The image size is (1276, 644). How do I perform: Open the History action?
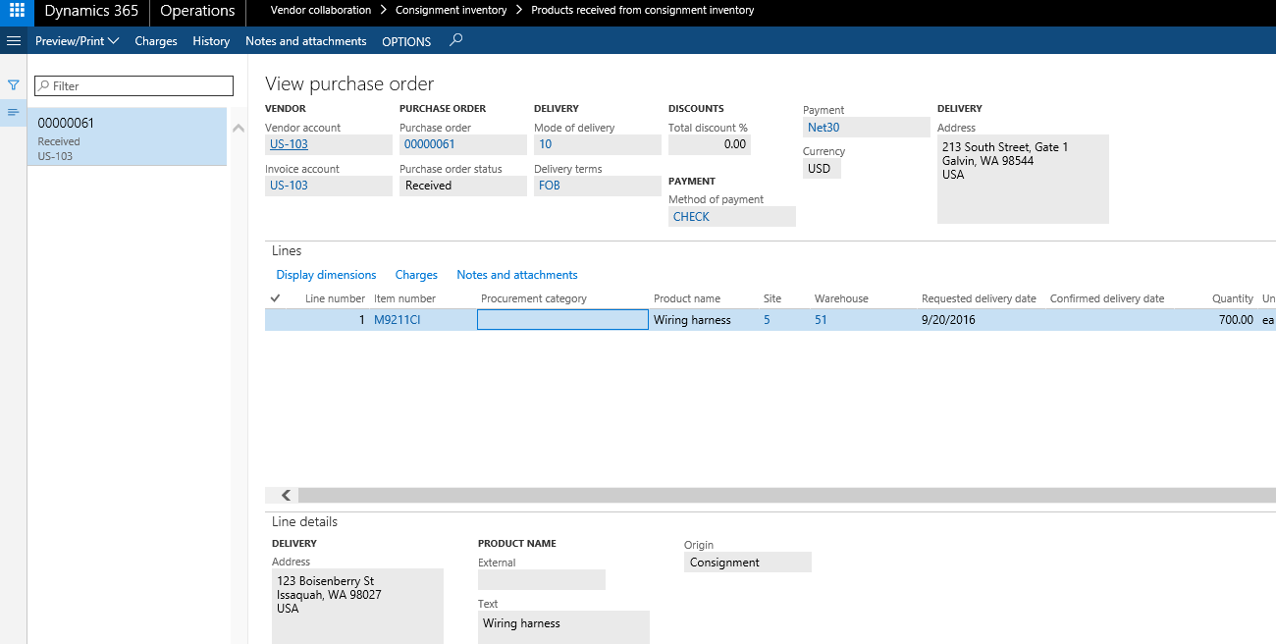(x=211, y=41)
